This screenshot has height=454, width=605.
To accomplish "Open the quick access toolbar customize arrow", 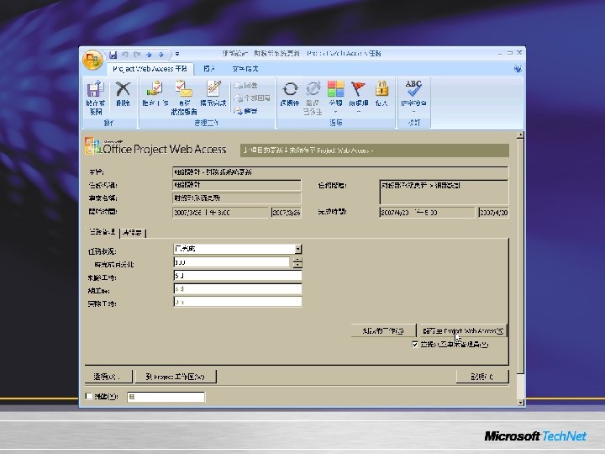I will 177,54.
